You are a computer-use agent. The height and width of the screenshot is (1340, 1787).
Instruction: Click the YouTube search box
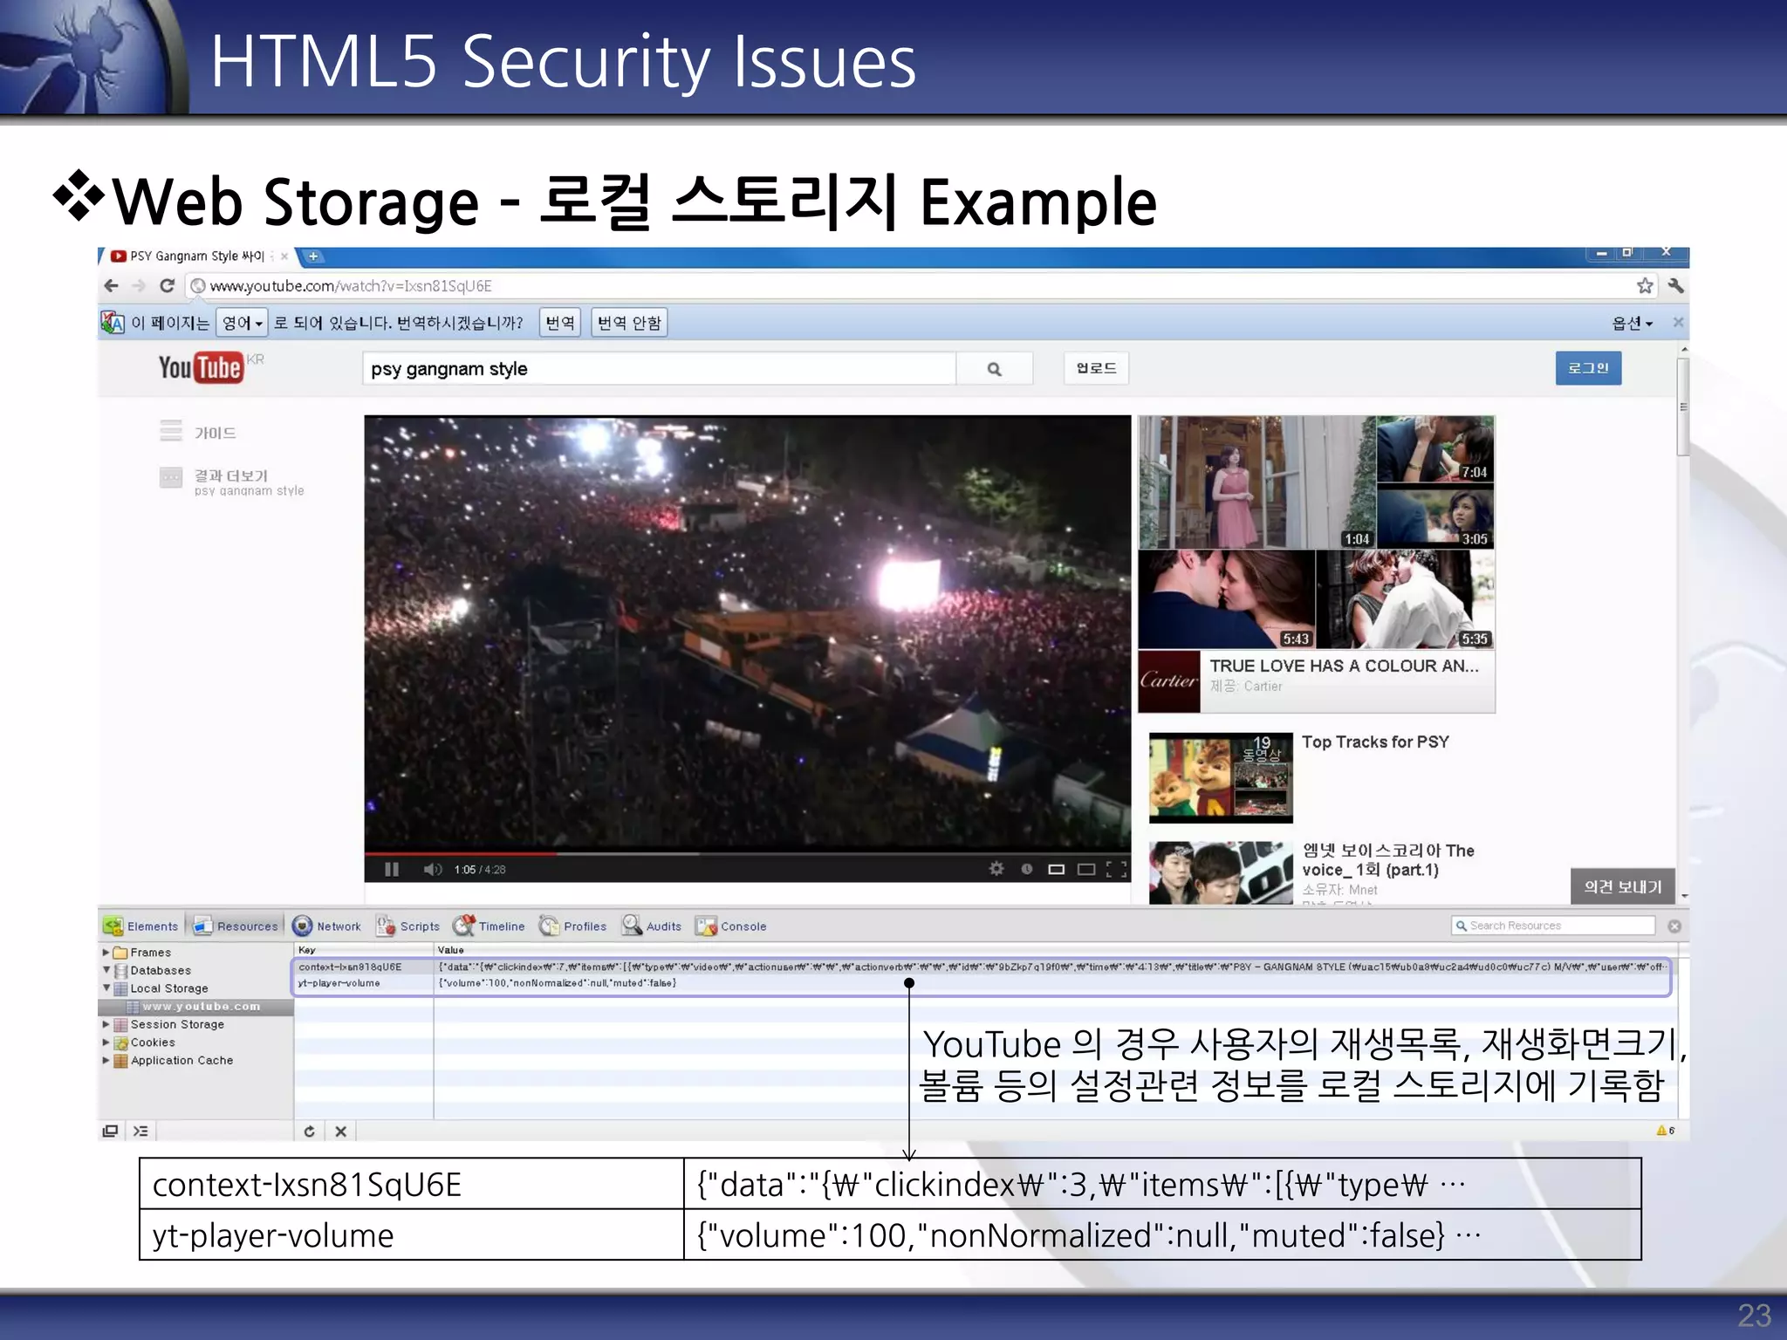point(659,369)
